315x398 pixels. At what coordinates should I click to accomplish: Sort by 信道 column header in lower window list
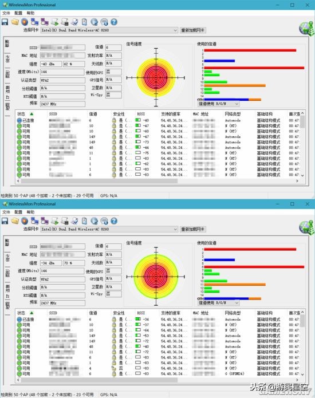click(93, 313)
